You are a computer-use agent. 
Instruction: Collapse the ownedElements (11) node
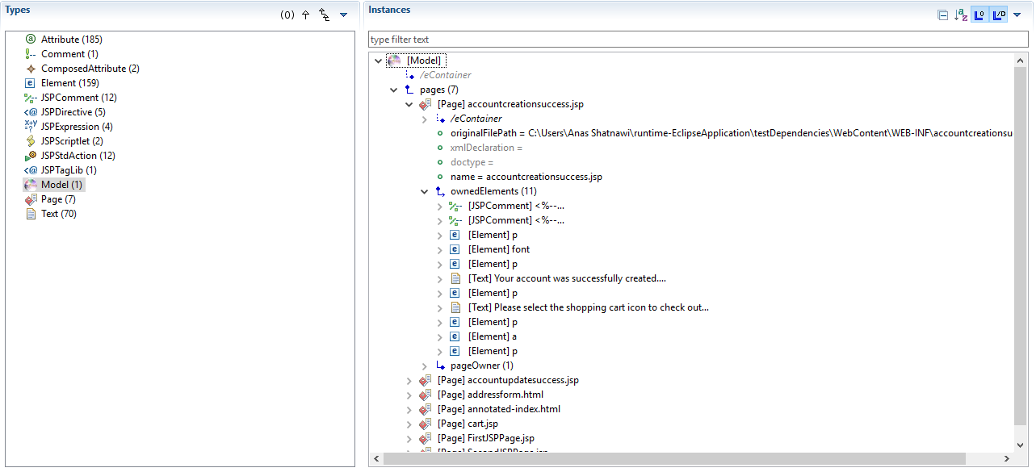pos(425,191)
